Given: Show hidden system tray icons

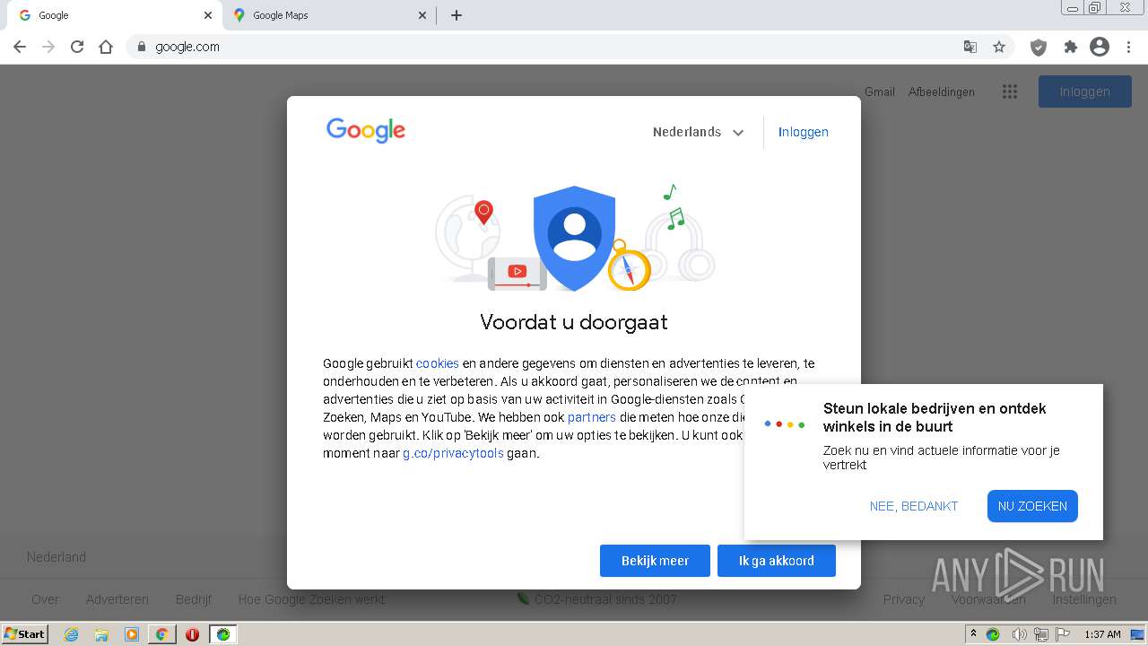Looking at the screenshot, I should (x=973, y=634).
